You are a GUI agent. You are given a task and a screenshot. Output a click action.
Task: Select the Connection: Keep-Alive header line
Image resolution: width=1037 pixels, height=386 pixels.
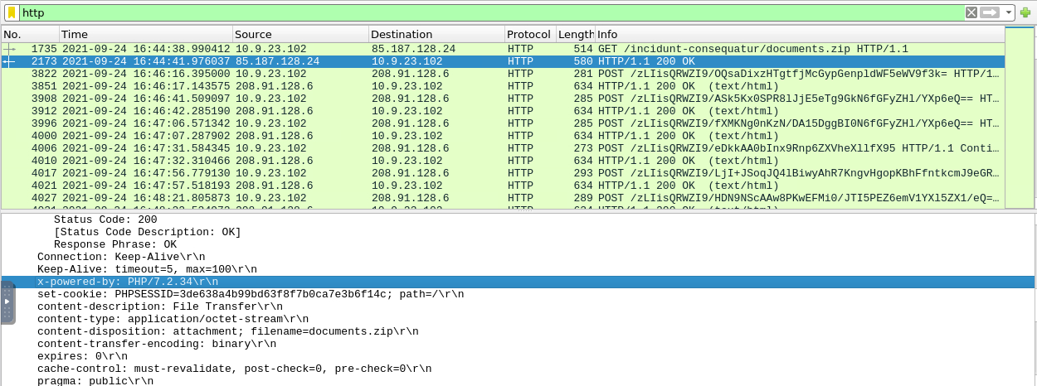518,257
